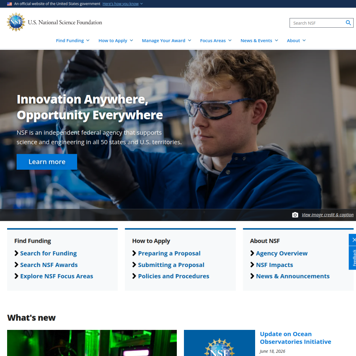Image resolution: width=356 pixels, height=356 pixels.
Task: Click the "Find Funding" card heading
Action: coord(33,241)
